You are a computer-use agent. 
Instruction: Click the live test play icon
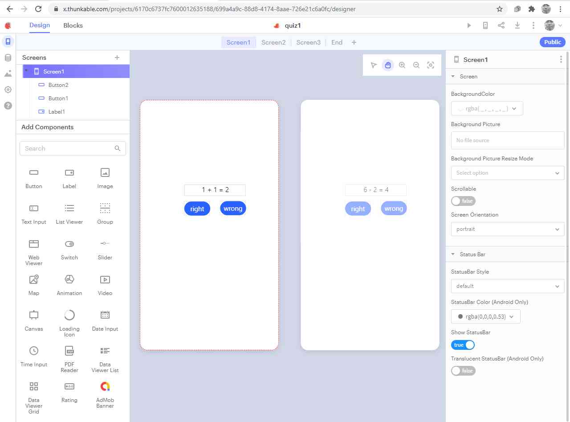click(469, 25)
